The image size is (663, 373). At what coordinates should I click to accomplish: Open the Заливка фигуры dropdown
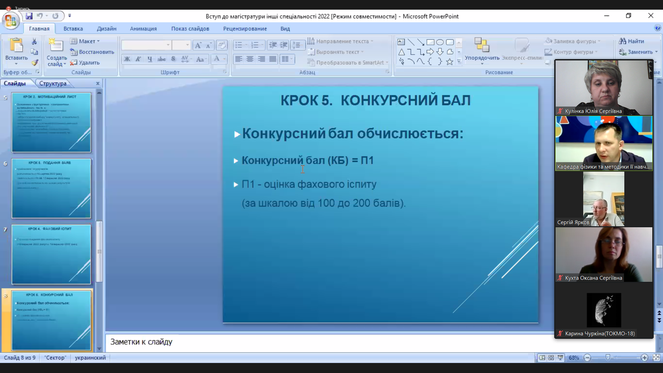(573, 41)
